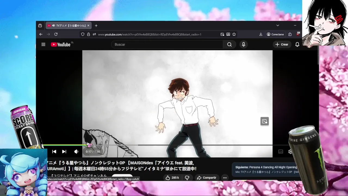Screen dimensions: 348x196
Task: Open more actions three-dot menu
Action: coord(225,178)
